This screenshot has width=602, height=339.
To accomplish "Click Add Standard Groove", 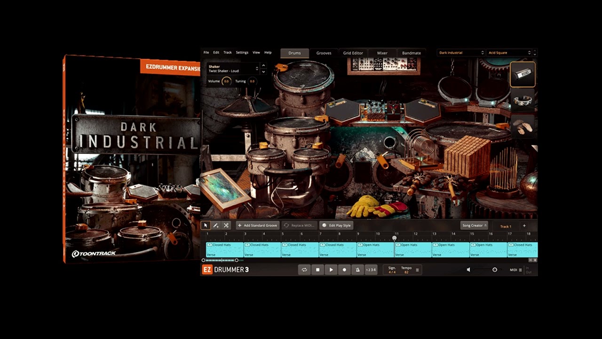I will click(x=258, y=226).
